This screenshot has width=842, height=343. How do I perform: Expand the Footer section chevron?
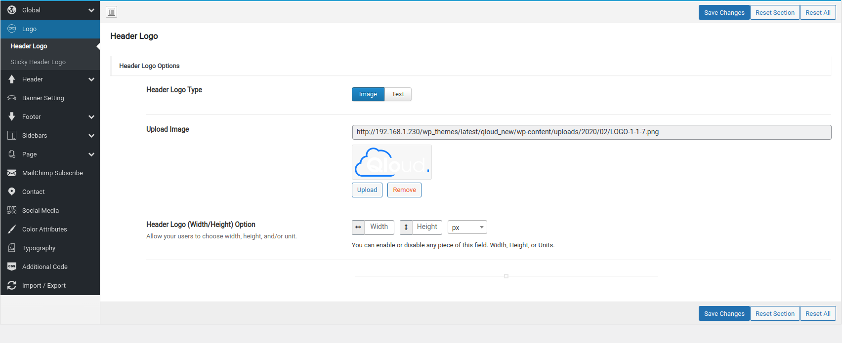point(91,116)
